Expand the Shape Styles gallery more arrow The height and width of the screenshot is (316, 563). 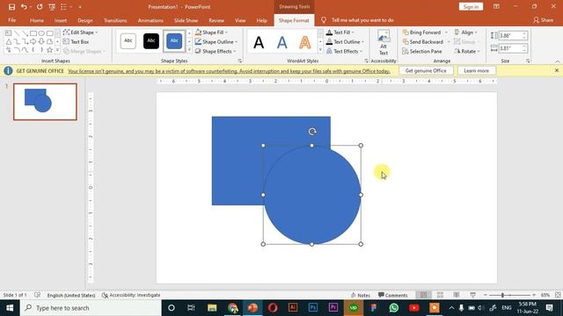[x=189, y=50]
